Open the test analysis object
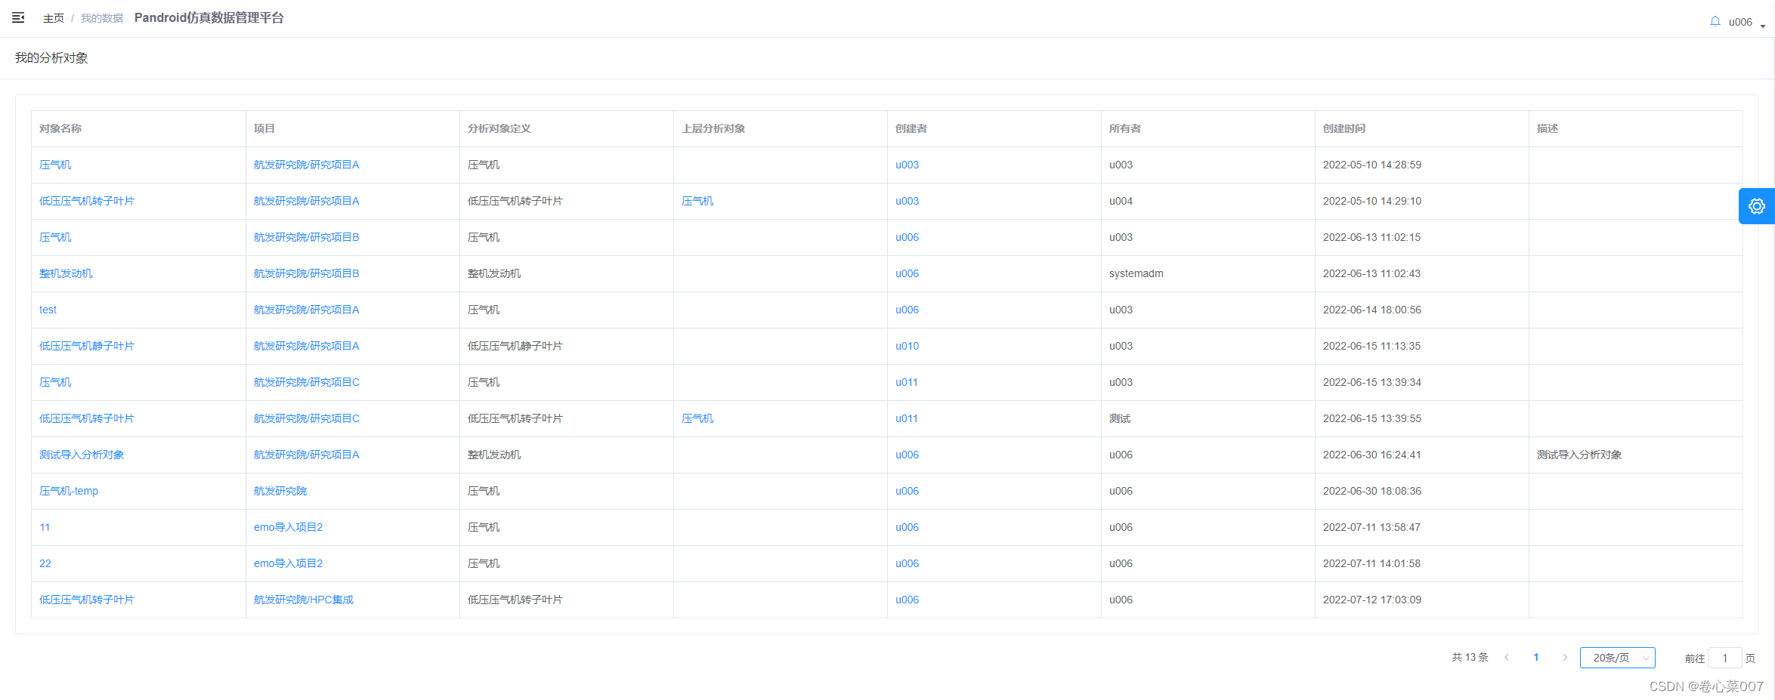 point(48,310)
